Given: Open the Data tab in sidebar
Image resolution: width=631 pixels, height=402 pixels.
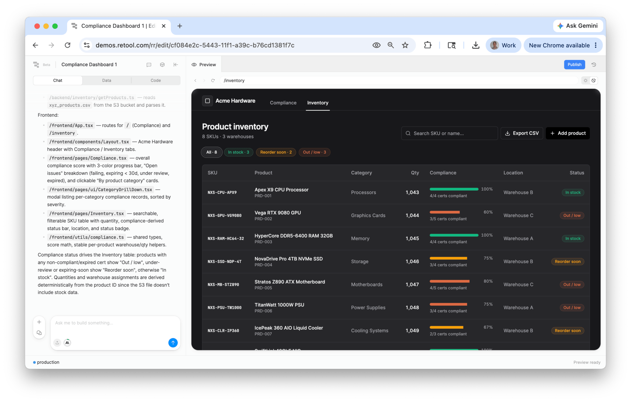Looking at the screenshot, I should tap(107, 80).
